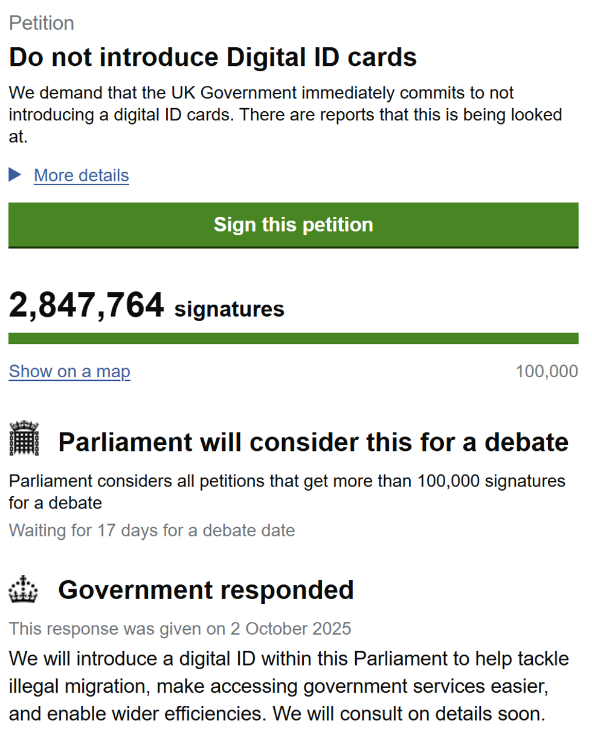592x735 pixels.
Task: Click the 'We will consult on details soon' sentence
Action: 409,714
